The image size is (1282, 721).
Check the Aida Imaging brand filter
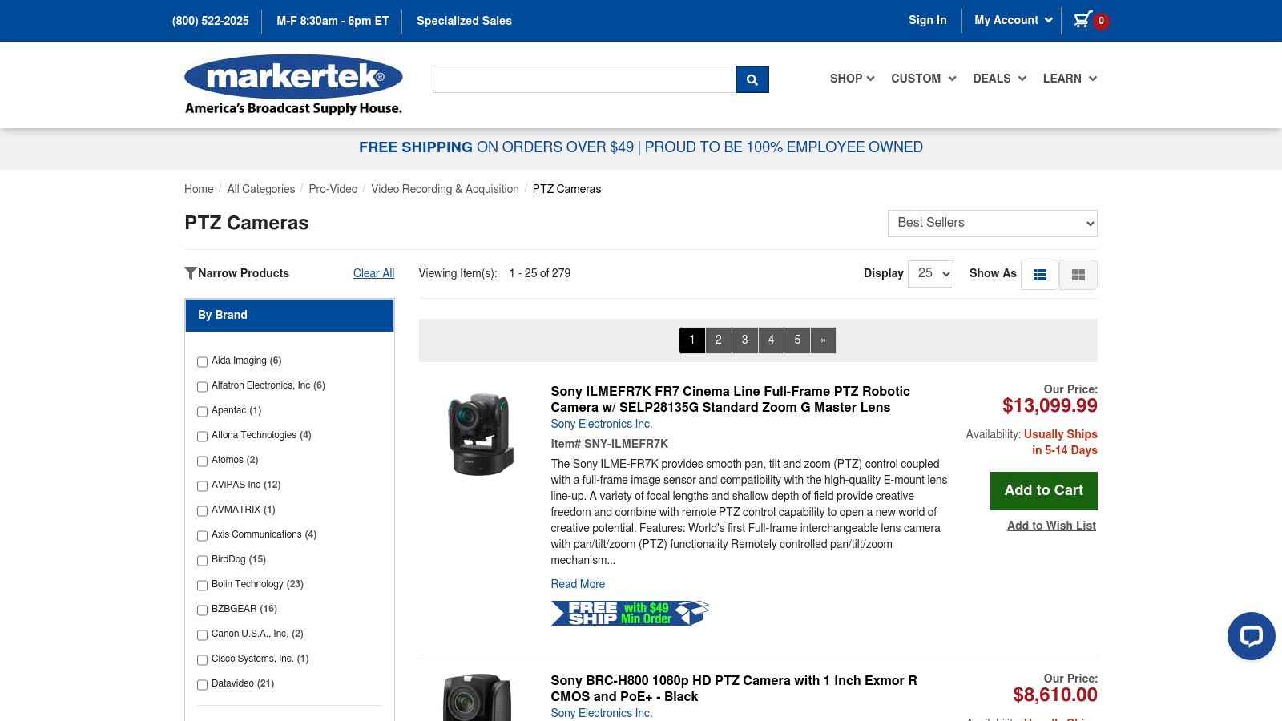point(202,362)
